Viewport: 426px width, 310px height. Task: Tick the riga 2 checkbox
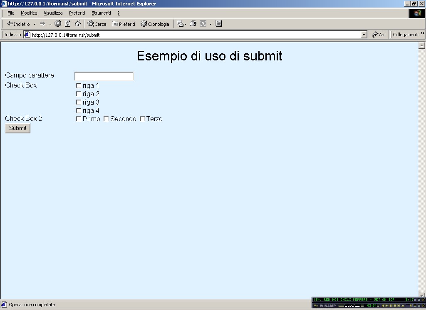79,94
